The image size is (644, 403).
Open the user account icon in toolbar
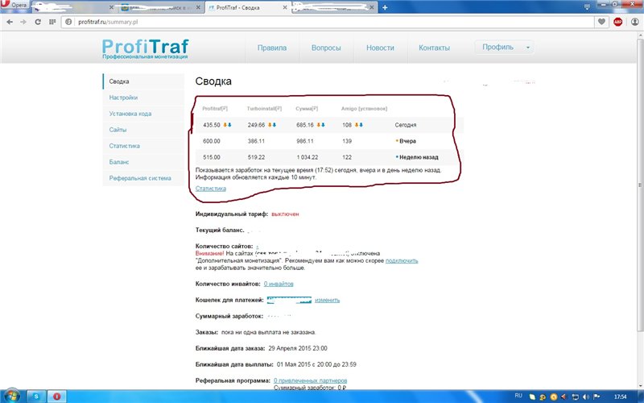pos(634,22)
